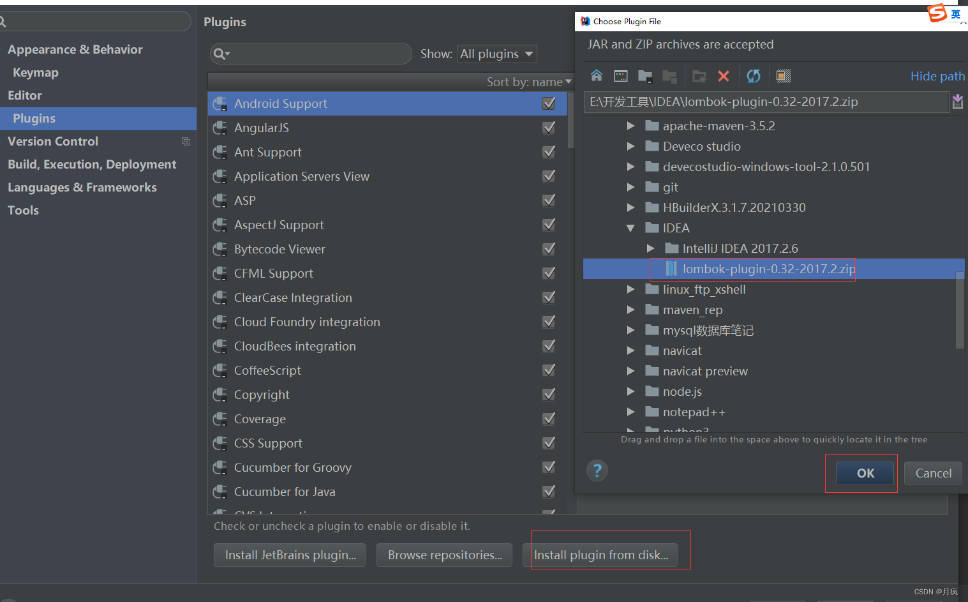
Task: Open the Tools settings category
Action: tap(23, 211)
